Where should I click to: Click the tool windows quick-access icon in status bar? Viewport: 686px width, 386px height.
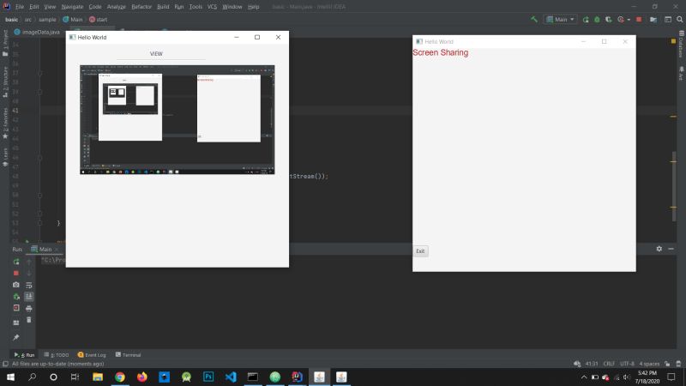5,364
